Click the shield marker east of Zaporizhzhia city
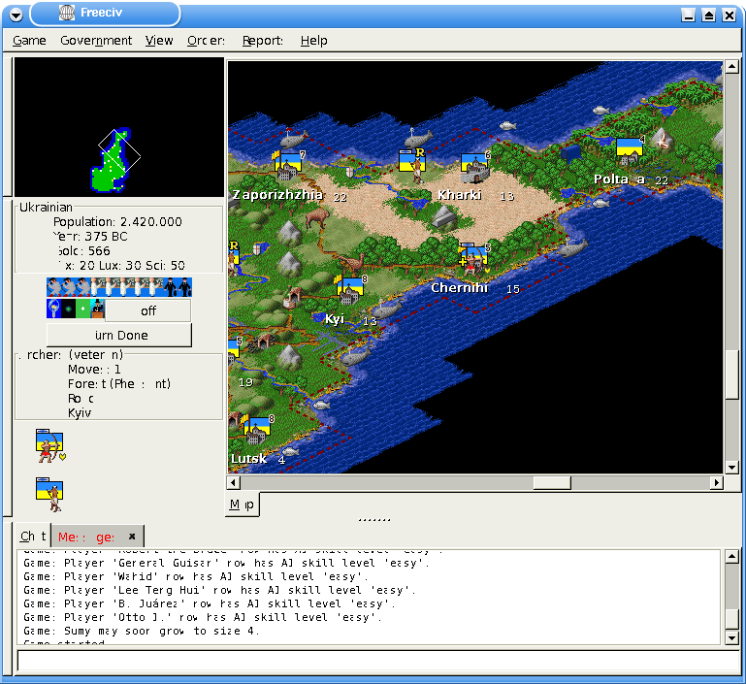Viewport: 746px width, 684px height. [x=349, y=173]
